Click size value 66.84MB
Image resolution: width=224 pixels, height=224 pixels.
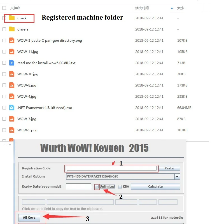(x=184, y=108)
